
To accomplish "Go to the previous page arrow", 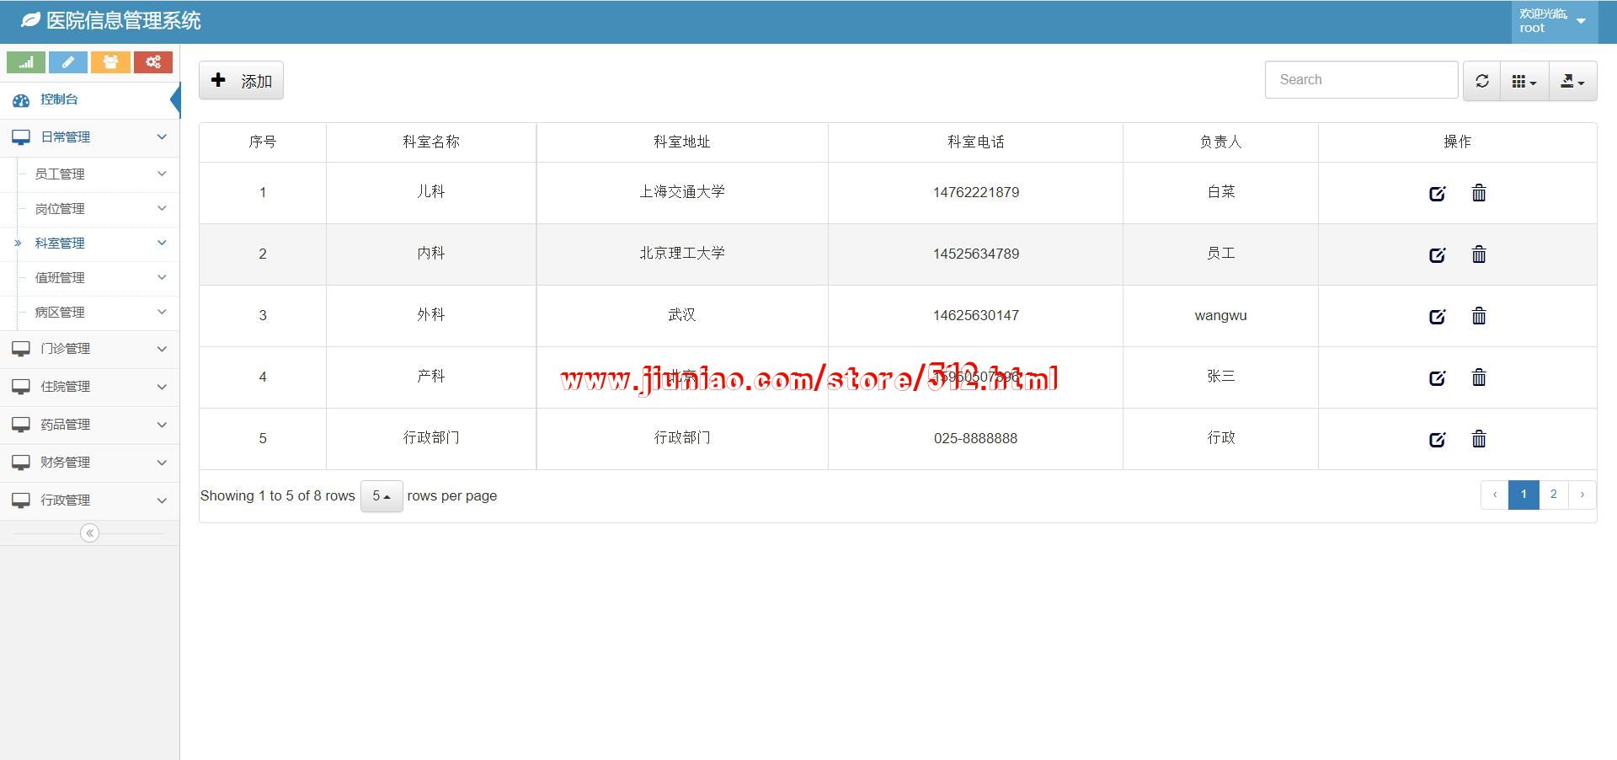I will coord(1495,495).
